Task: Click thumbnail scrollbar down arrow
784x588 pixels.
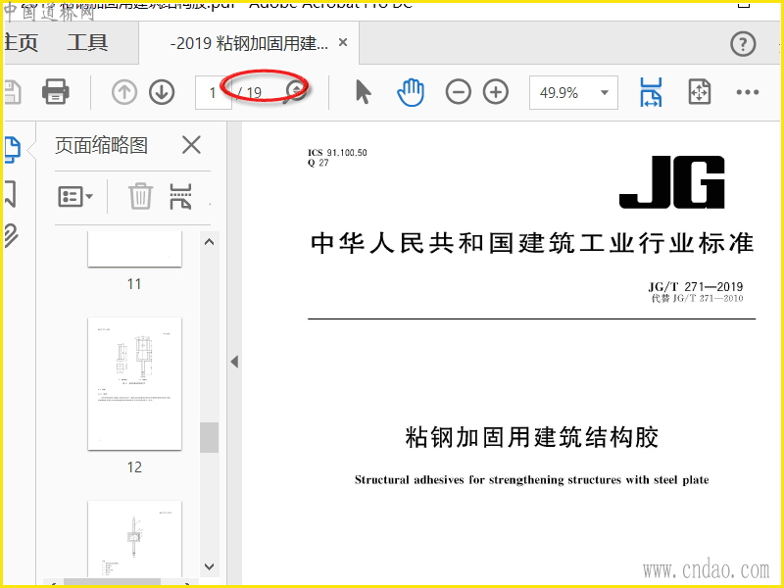Action: (209, 566)
